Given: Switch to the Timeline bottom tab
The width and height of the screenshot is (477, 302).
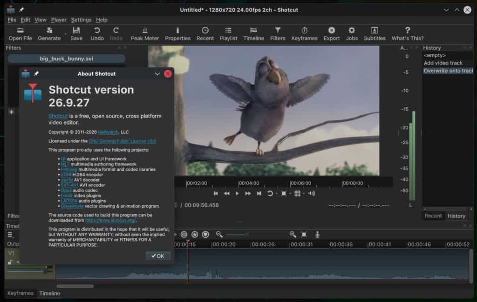Looking at the screenshot, I should tap(49, 293).
